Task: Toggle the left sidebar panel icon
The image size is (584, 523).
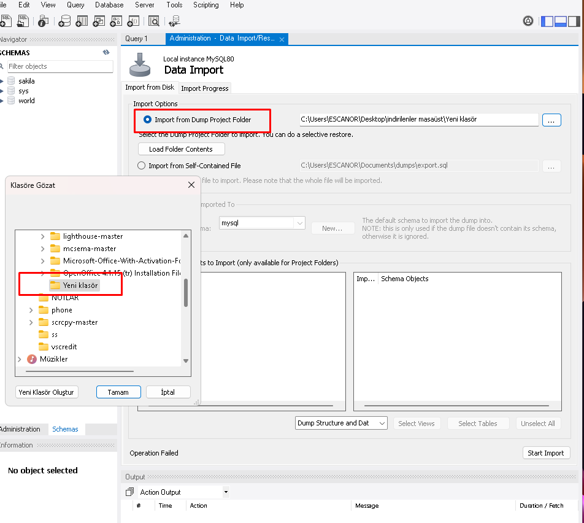Action: click(547, 21)
